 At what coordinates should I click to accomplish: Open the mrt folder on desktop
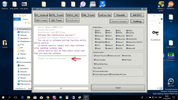171,18
